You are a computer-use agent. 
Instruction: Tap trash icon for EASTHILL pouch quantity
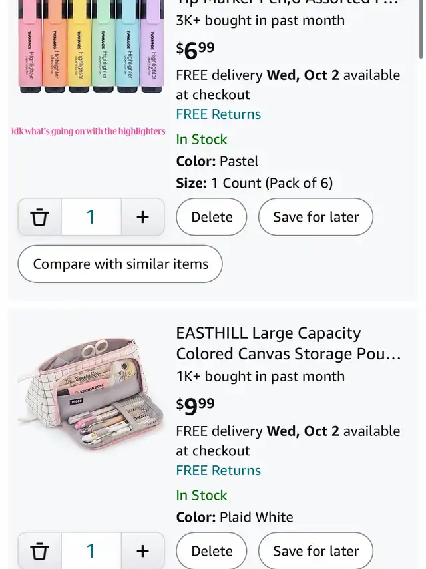[x=39, y=551]
